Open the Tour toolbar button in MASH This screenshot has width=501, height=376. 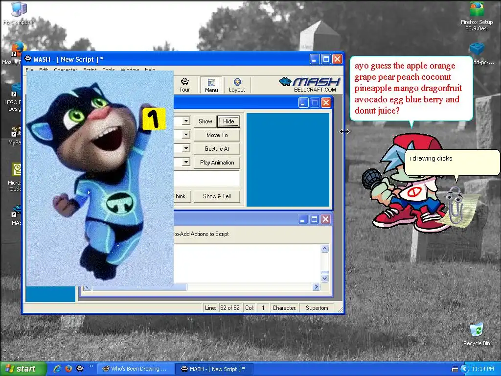tap(184, 85)
